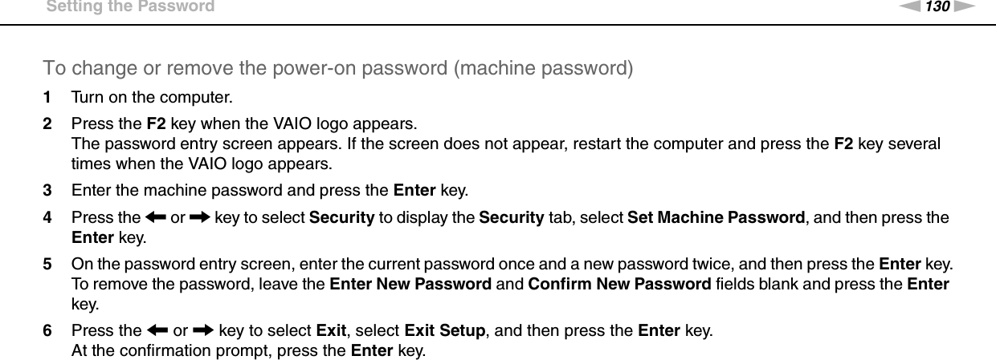This screenshot has height=360, width=996.
Task: Click "Turn on the computer." text
Action: [153, 99]
